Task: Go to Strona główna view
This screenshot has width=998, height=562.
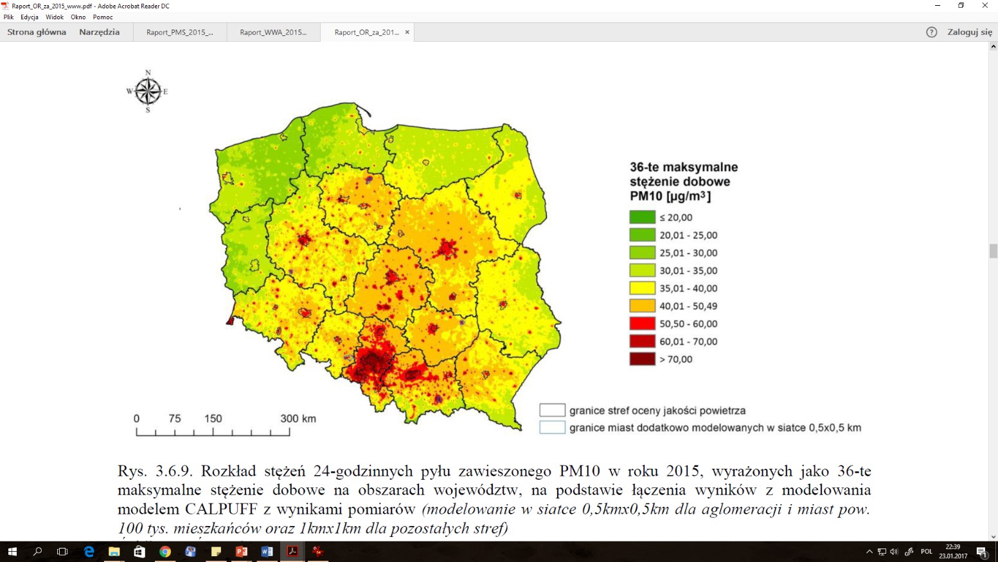Action: tap(37, 32)
